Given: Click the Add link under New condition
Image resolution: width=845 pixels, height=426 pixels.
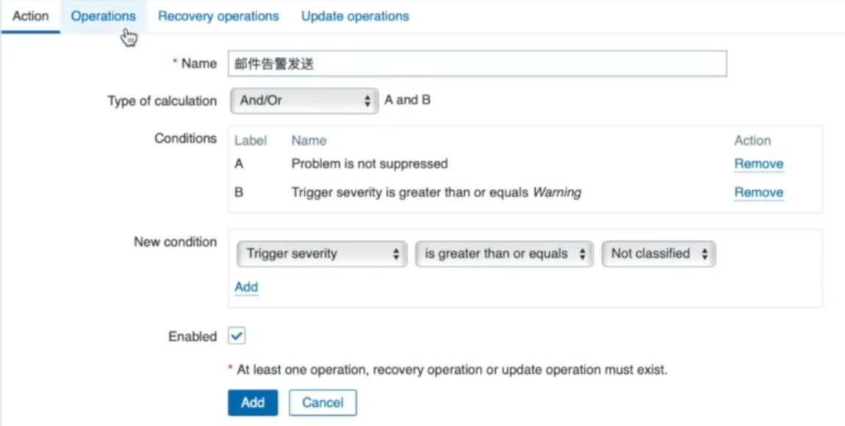Looking at the screenshot, I should 246,287.
